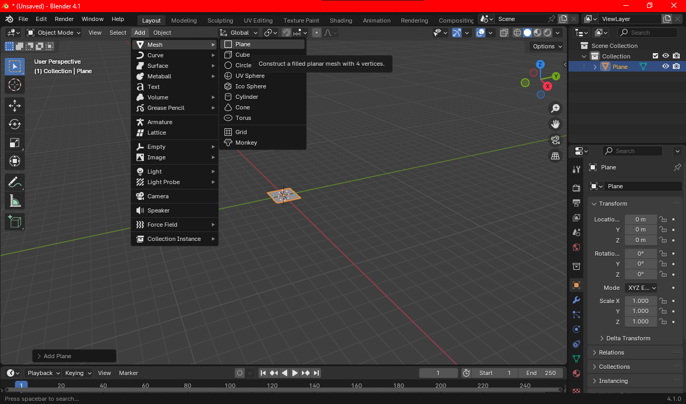Click the Location X value field
This screenshot has width=686, height=404.
(x=641, y=219)
